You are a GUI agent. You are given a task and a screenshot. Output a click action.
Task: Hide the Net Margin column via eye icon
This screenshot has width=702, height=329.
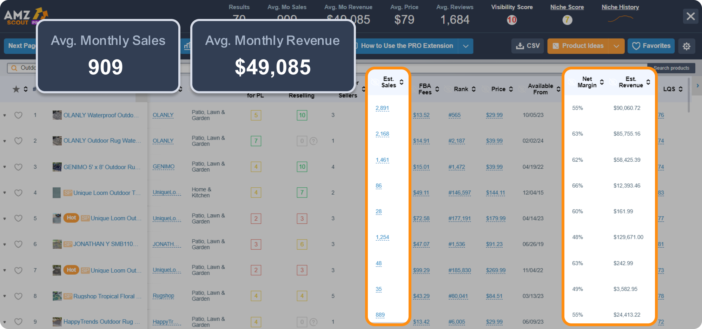571,81
